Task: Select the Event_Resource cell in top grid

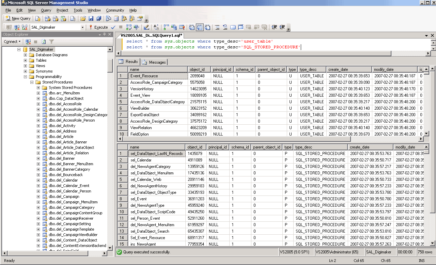Action: pyautogui.click(x=158, y=76)
